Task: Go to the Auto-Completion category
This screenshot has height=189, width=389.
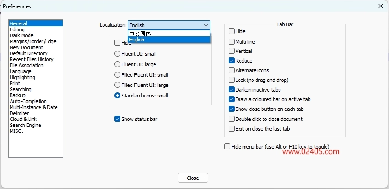Action: [28, 101]
